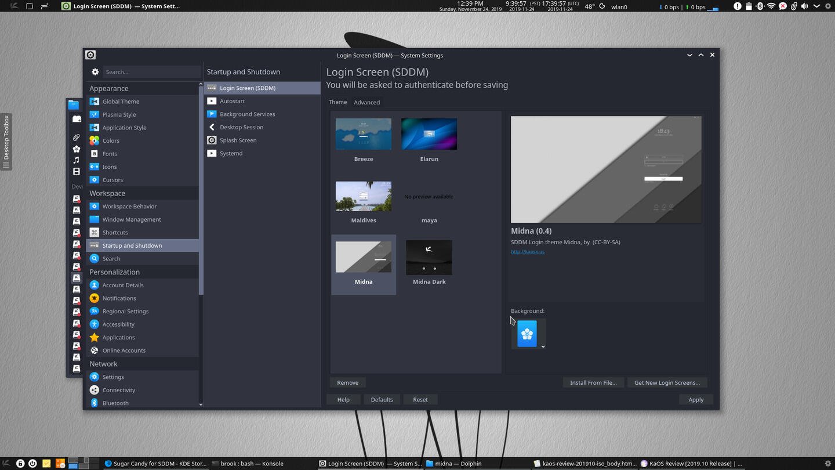Viewport: 835px width, 470px height.
Task: Open Plasma Style settings
Action: pyautogui.click(x=142, y=114)
